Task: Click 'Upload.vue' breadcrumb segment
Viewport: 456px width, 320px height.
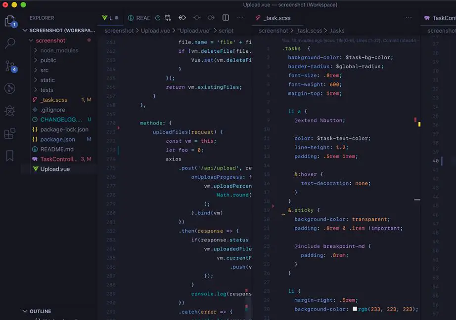Action: coord(155,31)
